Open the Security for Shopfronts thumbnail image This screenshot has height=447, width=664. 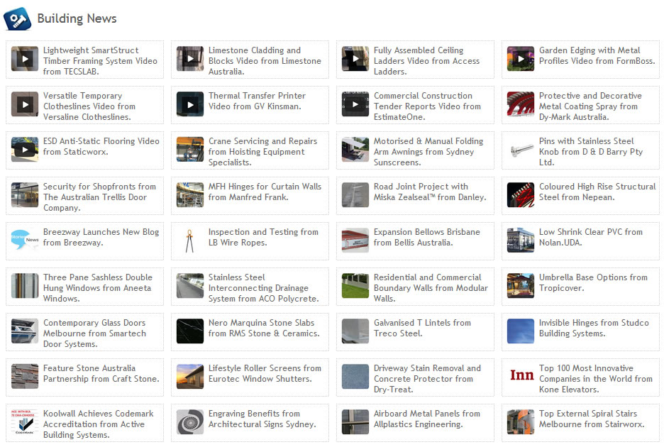click(x=25, y=195)
